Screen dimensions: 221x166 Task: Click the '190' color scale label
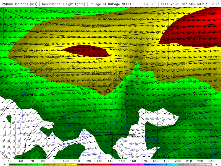167,161
